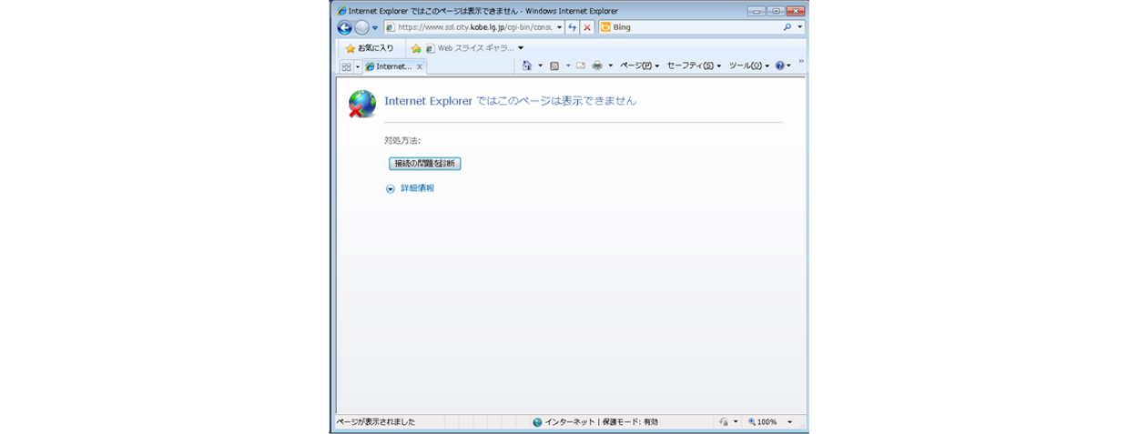Click the status bar privacy report icon
This screenshot has width=1138, height=434.
click(724, 422)
